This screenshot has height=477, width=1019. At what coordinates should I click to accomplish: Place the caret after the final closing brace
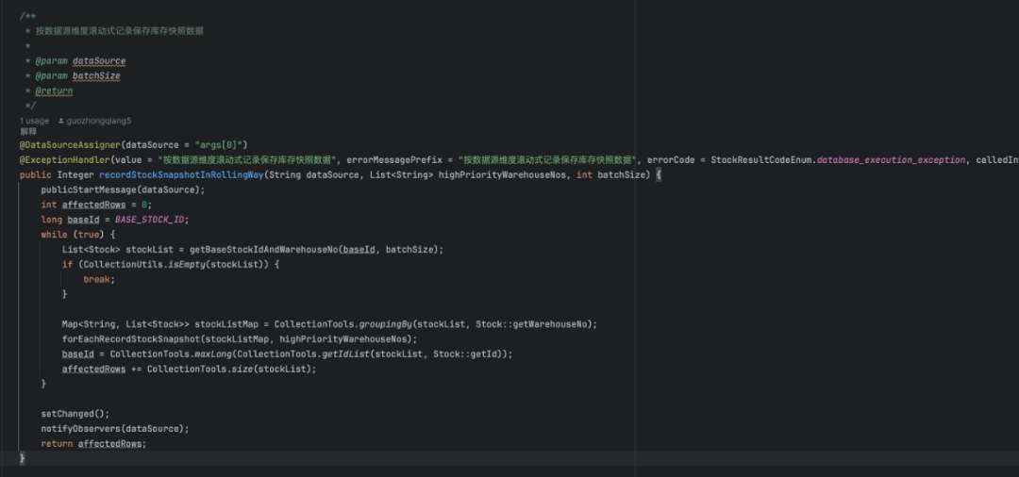[25, 459]
